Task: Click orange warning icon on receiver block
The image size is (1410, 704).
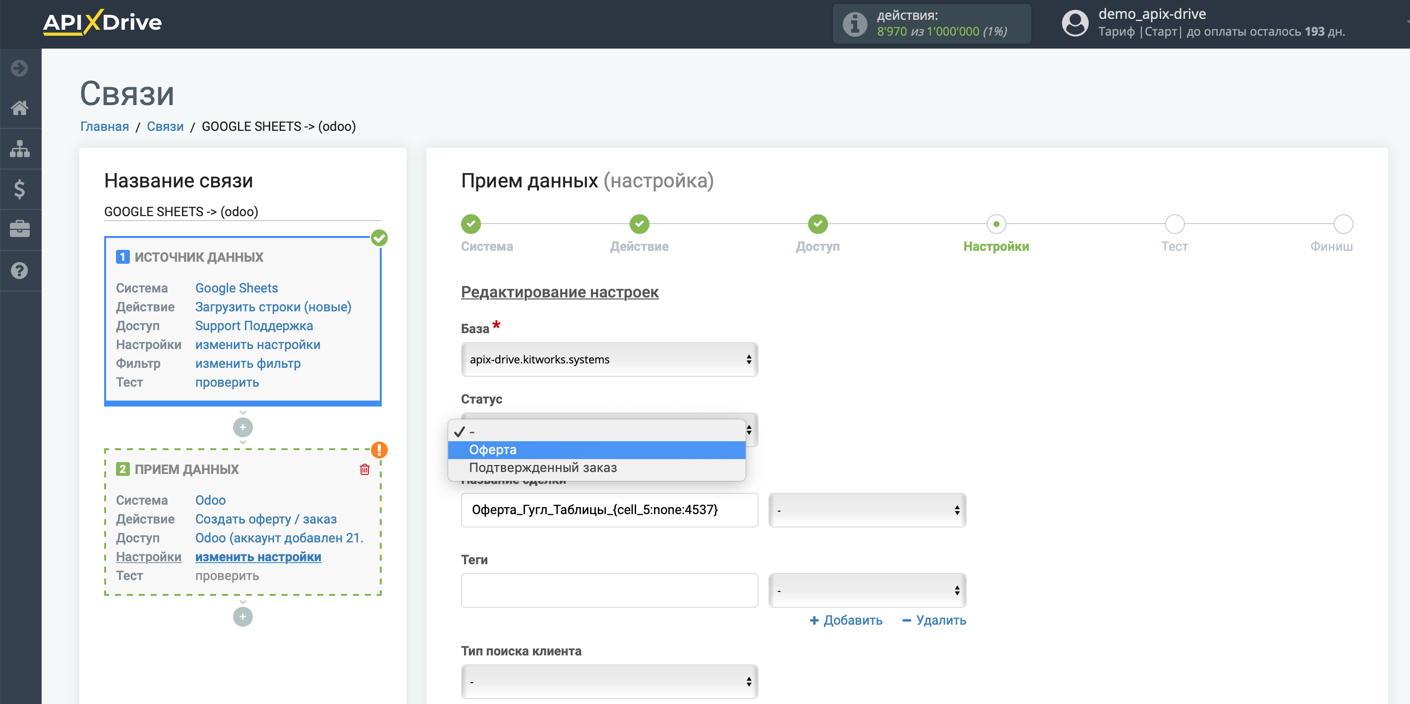Action: click(379, 450)
